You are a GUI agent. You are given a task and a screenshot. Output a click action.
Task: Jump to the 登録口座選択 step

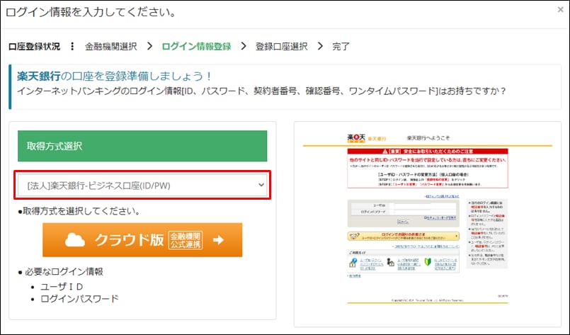[x=281, y=47]
